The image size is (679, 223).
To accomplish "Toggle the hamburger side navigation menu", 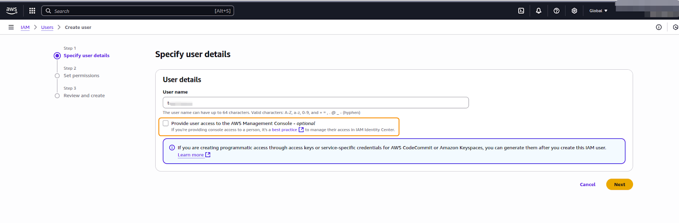I will tap(11, 27).
